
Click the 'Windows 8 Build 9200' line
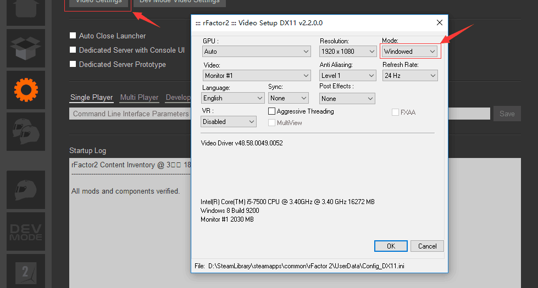230,211
